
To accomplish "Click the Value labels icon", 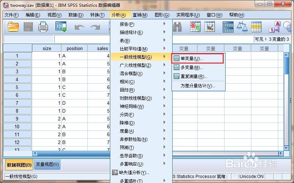I will pyautogui.click(x=275, y=27).
